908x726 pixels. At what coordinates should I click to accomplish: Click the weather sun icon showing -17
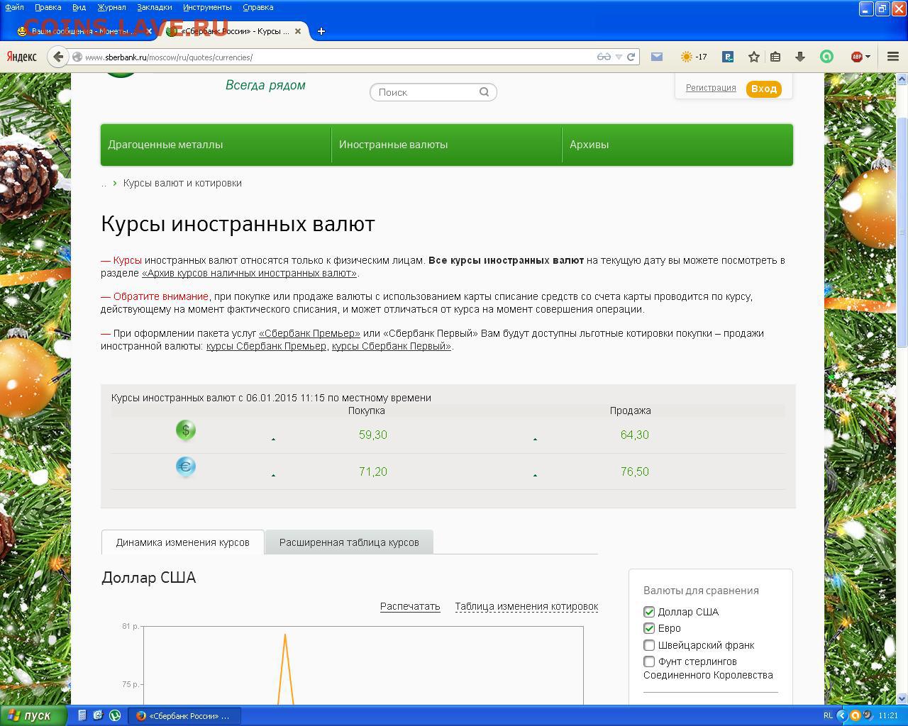tap(686, 57)
